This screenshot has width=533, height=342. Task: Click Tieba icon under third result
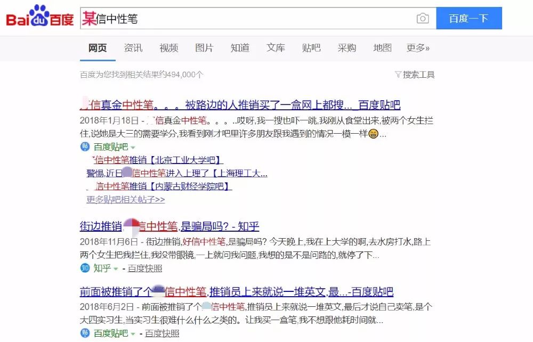pyautogui.click(x=85, y=333)
